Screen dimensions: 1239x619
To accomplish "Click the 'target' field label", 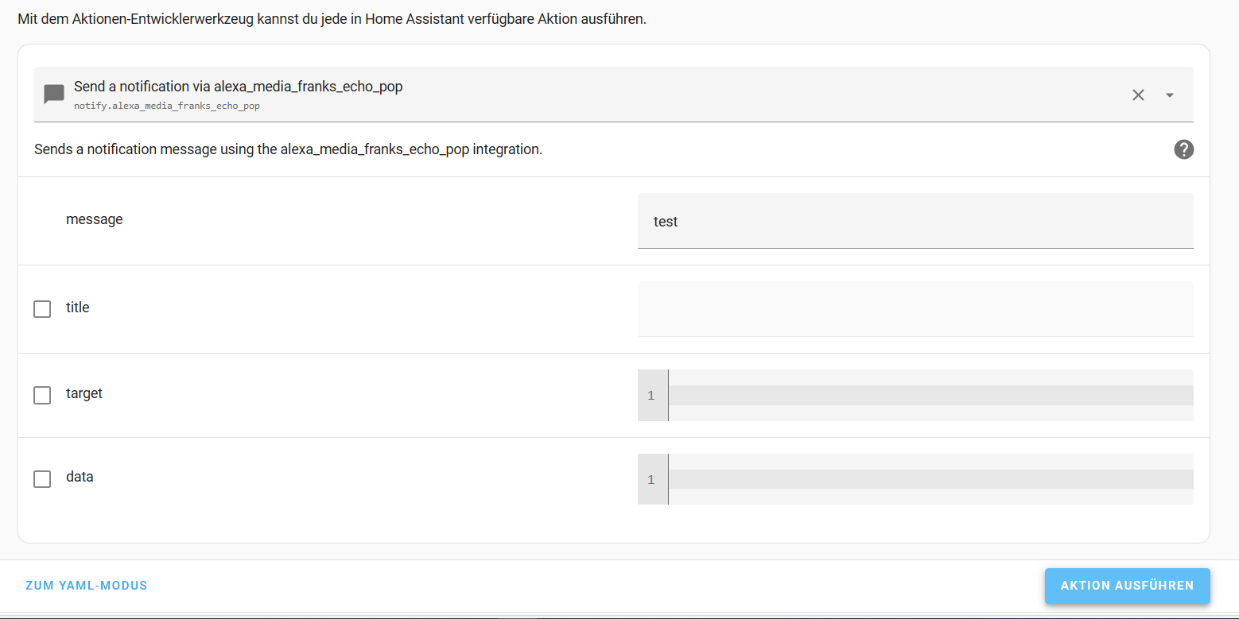I will 84,393.
